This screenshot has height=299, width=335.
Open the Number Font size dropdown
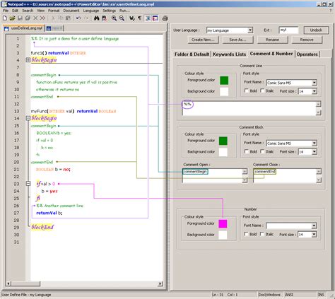click(314, 235)
